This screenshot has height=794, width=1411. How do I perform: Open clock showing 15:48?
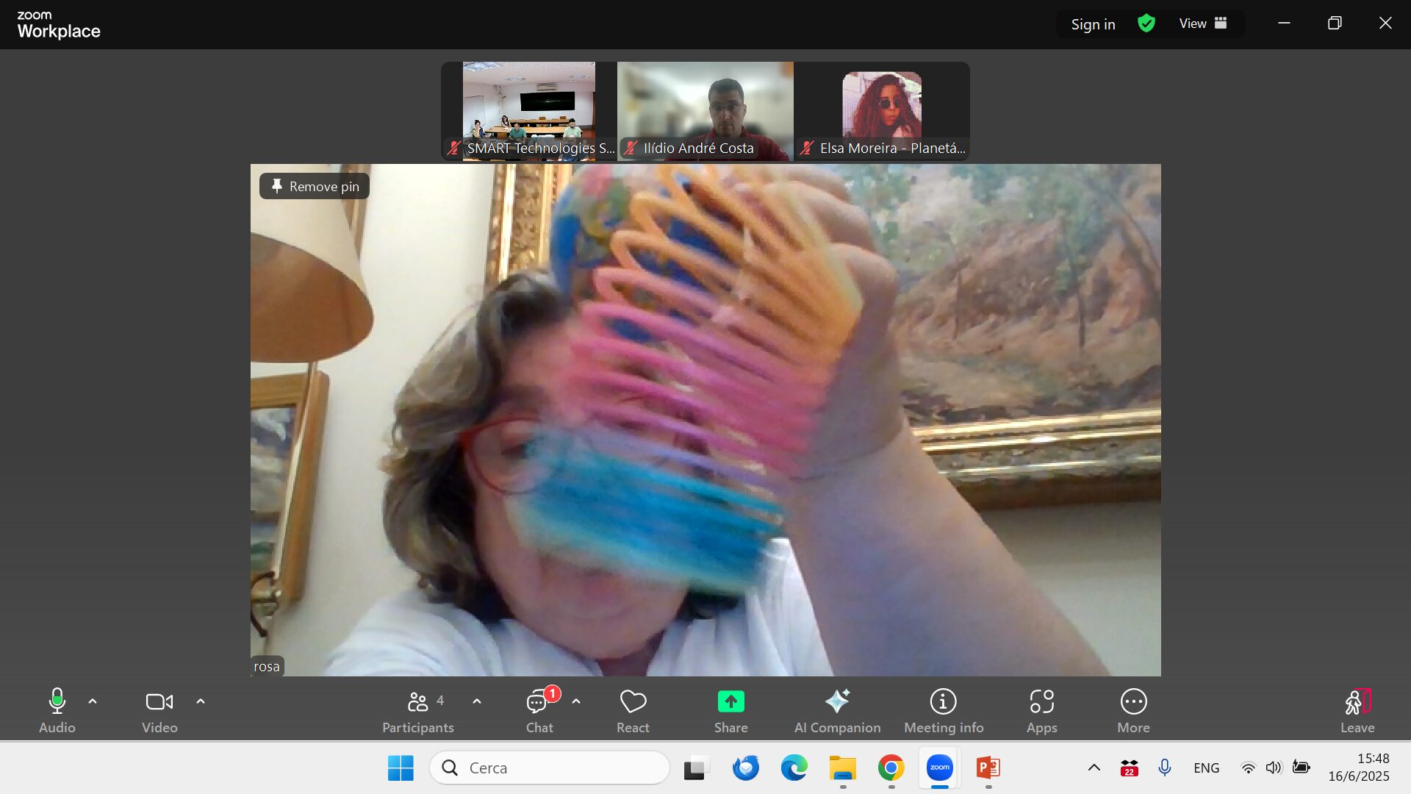click(1359, 768)
